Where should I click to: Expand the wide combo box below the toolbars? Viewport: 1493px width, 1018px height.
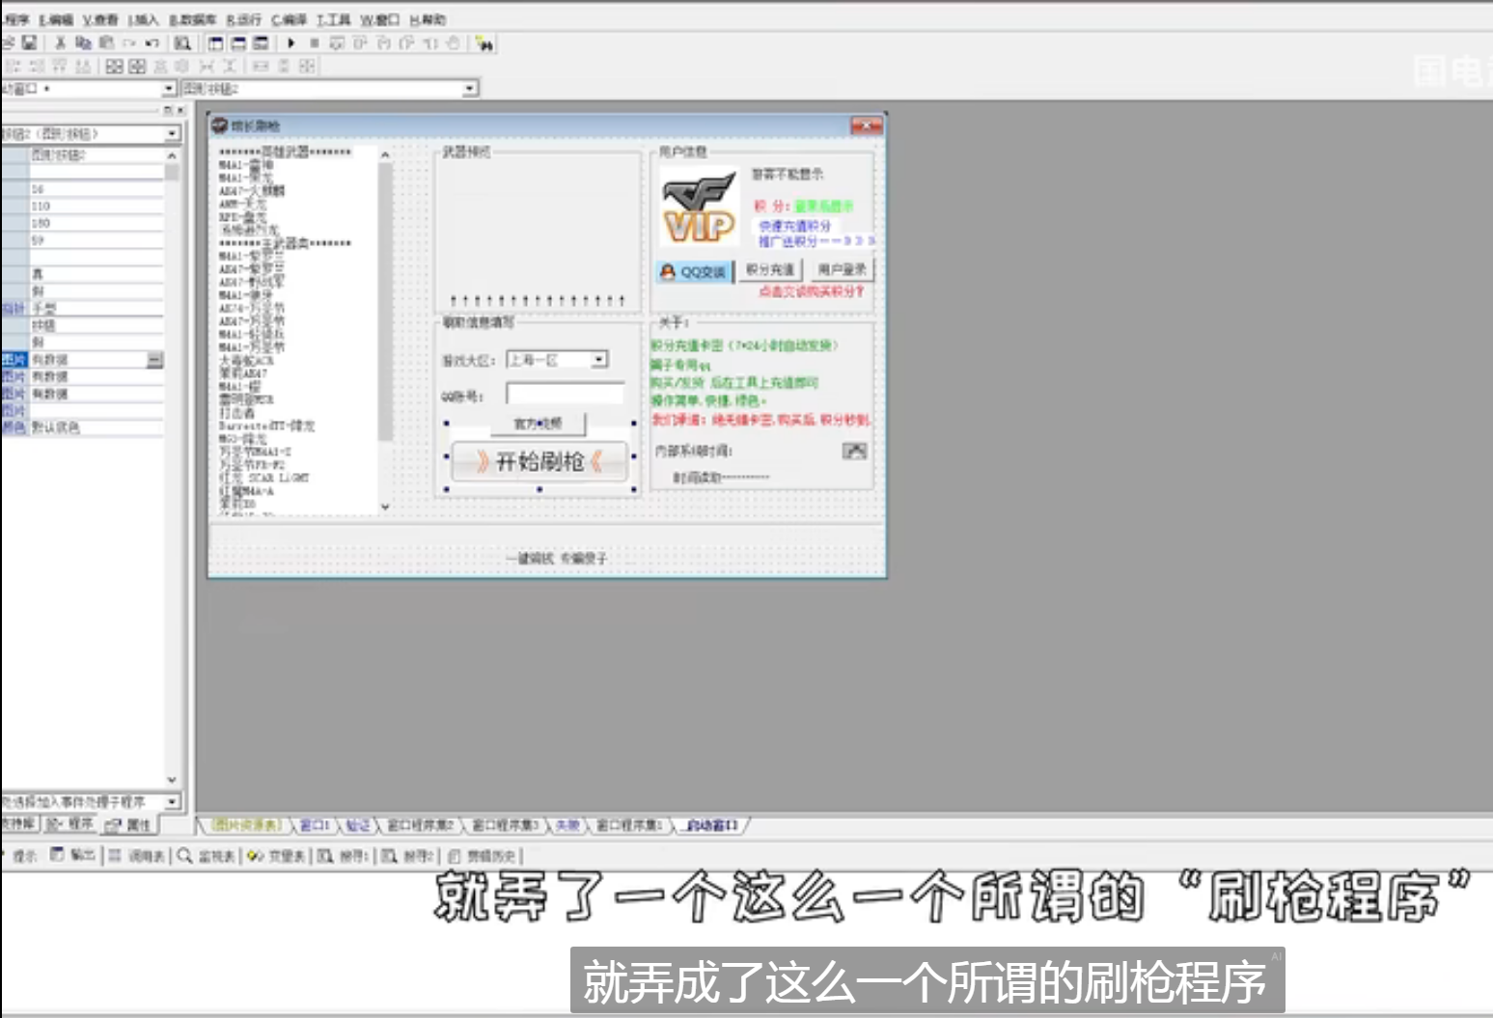point(469,89)
